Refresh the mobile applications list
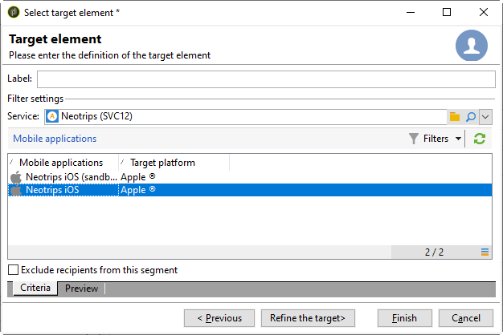The height and width of the screenshot is (335, 503). [480, 139]
